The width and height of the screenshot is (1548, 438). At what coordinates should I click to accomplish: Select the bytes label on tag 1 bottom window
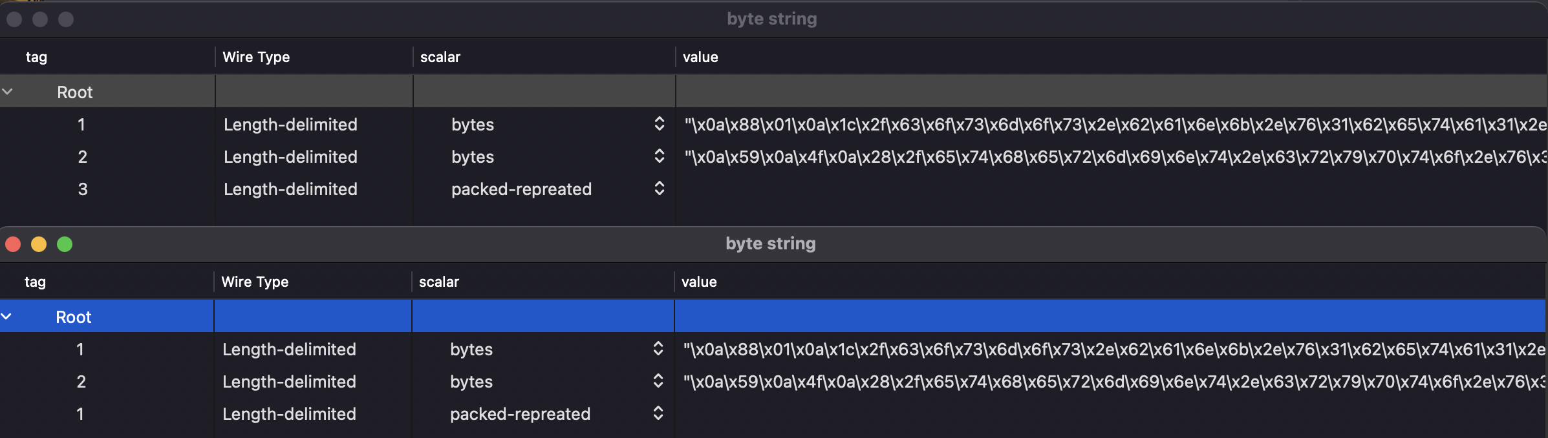471,349
